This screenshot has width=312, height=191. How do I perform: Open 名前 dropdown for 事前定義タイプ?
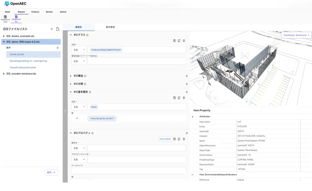click(x=79, y=61)
